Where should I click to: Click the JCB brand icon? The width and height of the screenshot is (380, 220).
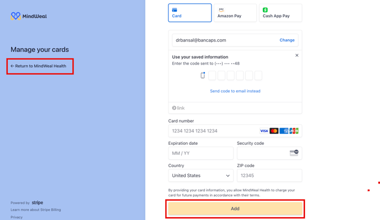294,131
